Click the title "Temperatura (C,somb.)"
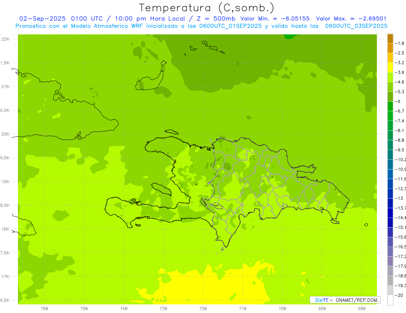 pos(206,8)
